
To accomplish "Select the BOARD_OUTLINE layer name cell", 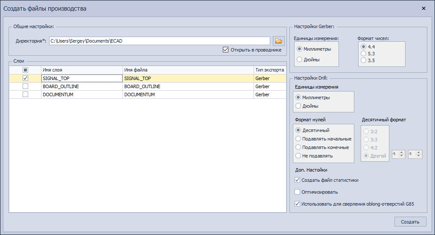I will (x=82, y=86).
